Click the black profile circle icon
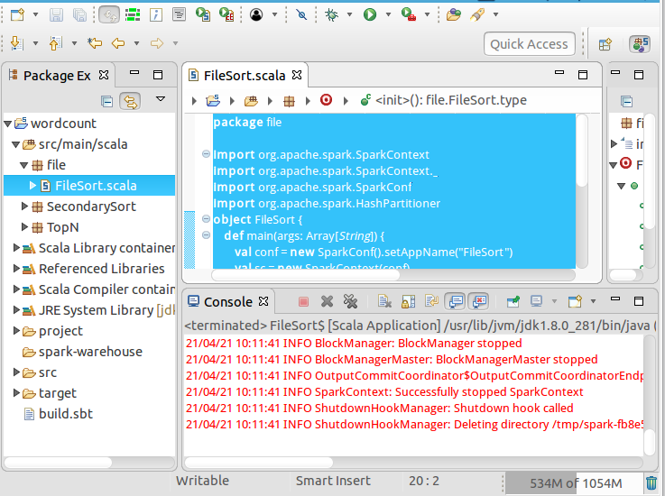The height and width of the screenshot is (496, 665). [256, 14]
